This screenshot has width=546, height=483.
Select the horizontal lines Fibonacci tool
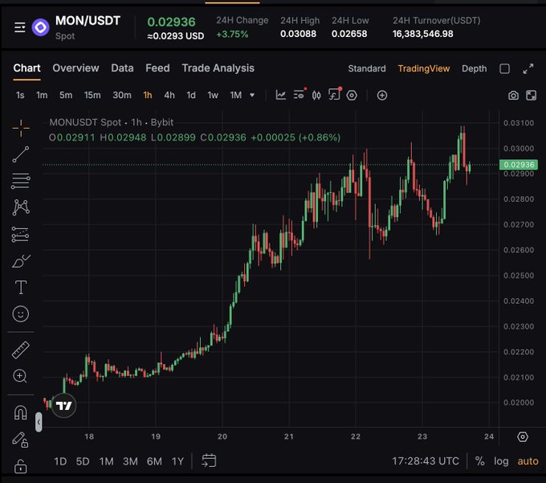pyautogui.click(x=21, y=181)
